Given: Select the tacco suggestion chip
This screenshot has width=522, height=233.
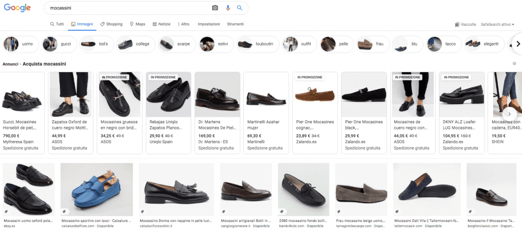Looking at the screenshot, I should click(x=443, y=44).
